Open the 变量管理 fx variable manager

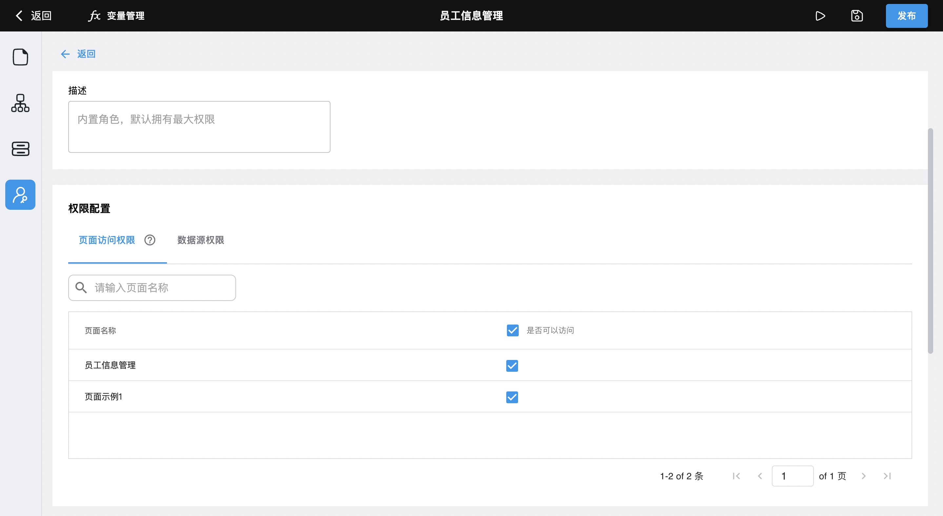click(116, 16)
